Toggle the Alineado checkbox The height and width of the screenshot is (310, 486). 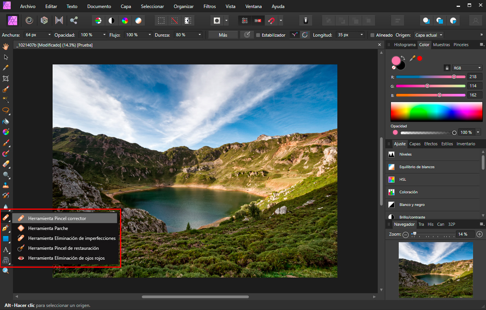pos(372,35)
